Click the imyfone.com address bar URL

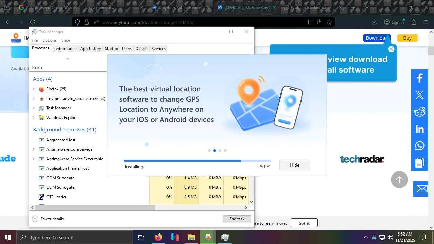148,22
